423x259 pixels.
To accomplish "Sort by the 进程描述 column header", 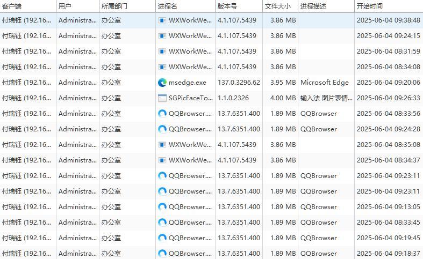I will (x=326, y=6).
